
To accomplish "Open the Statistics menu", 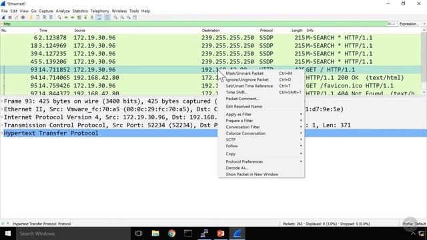I will [80, 11].
